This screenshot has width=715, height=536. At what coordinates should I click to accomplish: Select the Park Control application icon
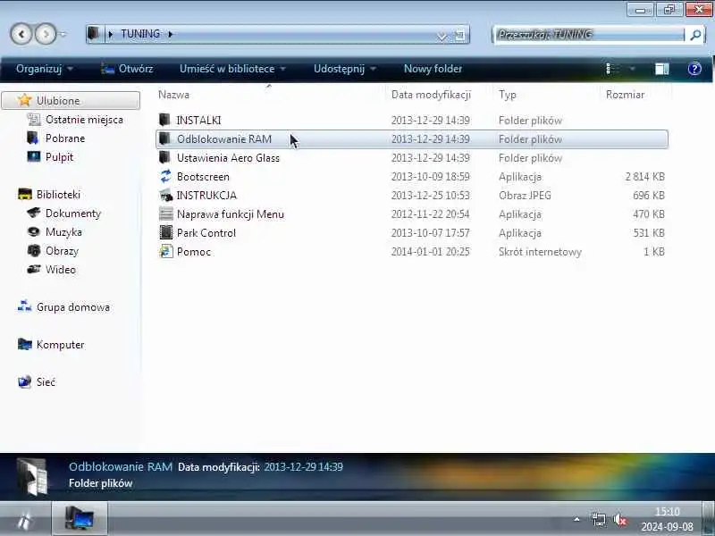pos(166,232)
